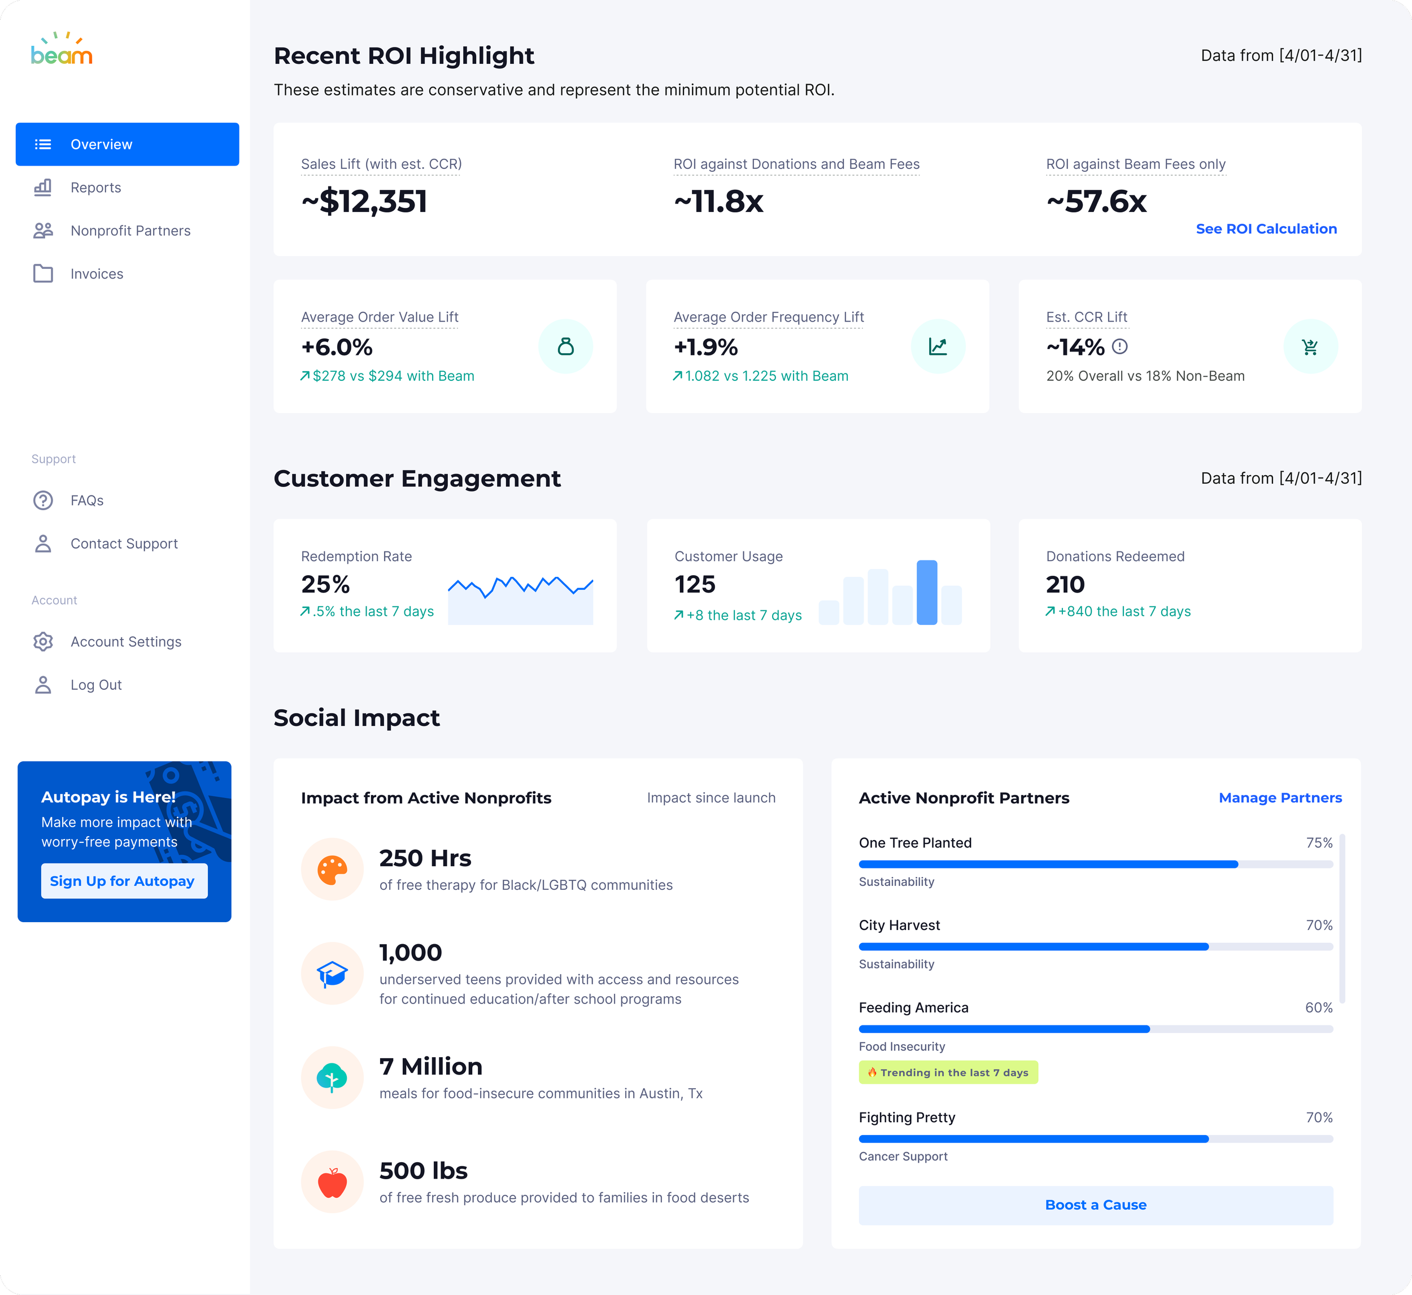Open Account Settings

coord(126,642)
